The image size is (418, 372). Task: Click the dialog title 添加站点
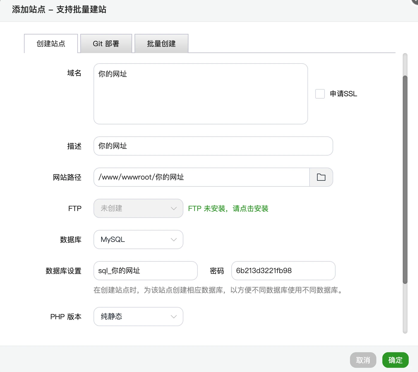click(28, 10)
